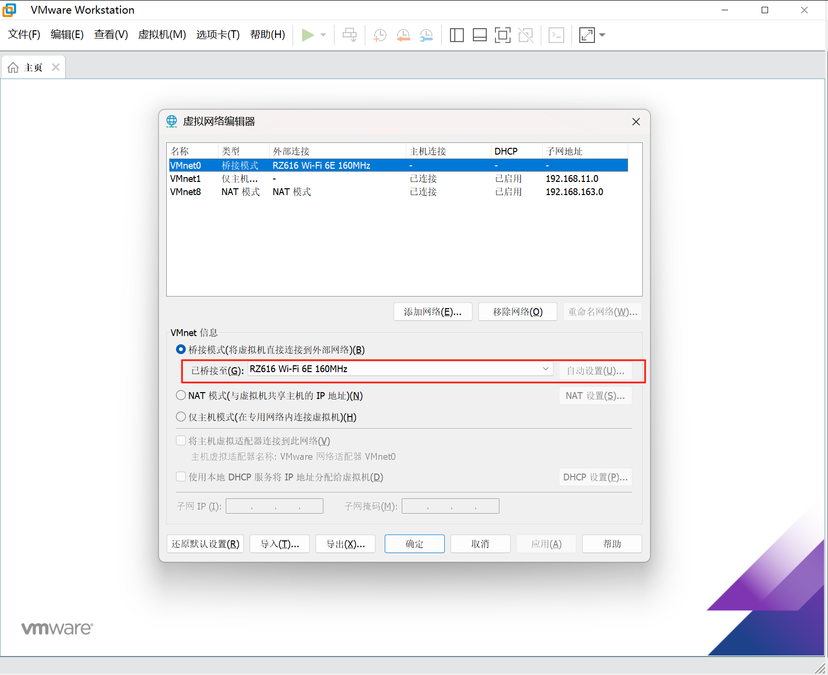Screen dimensions: 828x675
Task: Click the console view terminal icon
Action: 556,35
